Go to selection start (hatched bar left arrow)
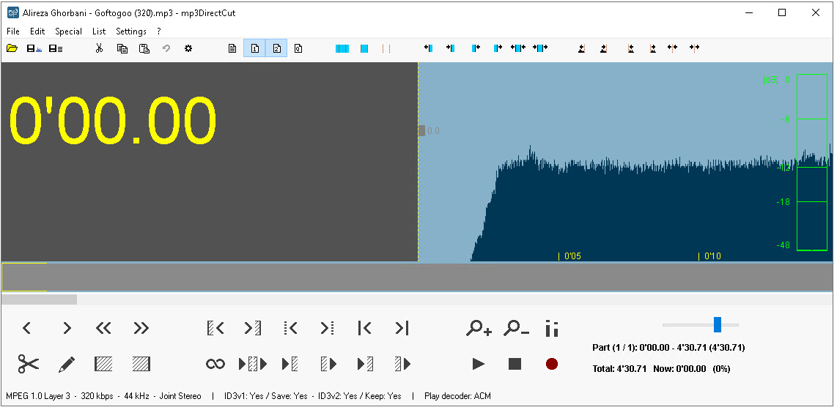This screenshot has width=837, height=410. point(215,329)
